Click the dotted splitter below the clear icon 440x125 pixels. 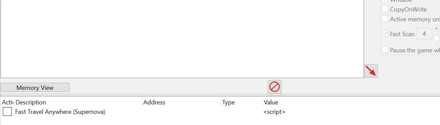(275, 95)
